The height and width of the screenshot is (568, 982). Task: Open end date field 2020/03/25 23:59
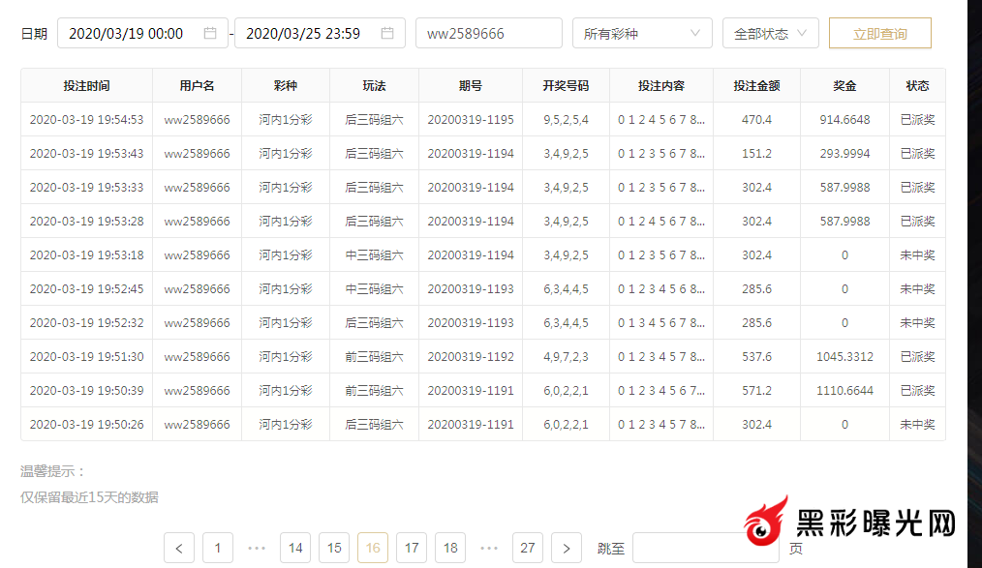[x=305, y=33]
